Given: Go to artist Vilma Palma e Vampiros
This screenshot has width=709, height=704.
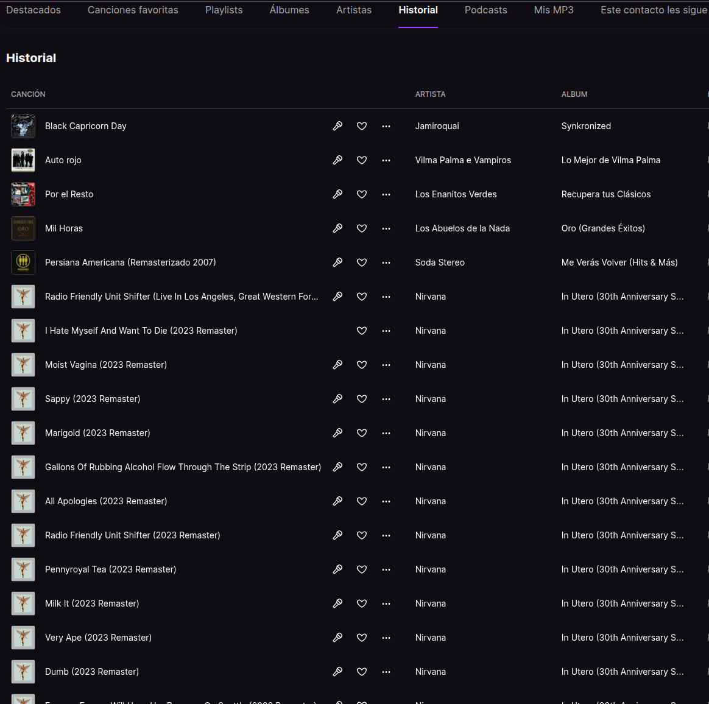Looking at the screenshot, I should [463, 160].
